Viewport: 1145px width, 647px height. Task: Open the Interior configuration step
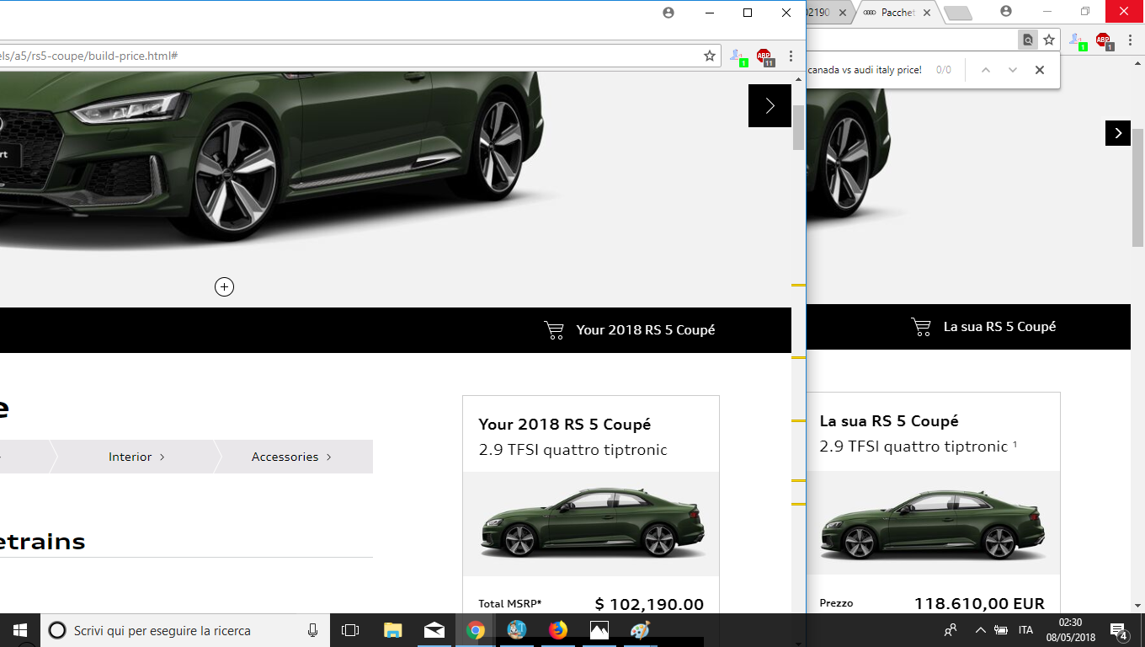coord(136,457)
